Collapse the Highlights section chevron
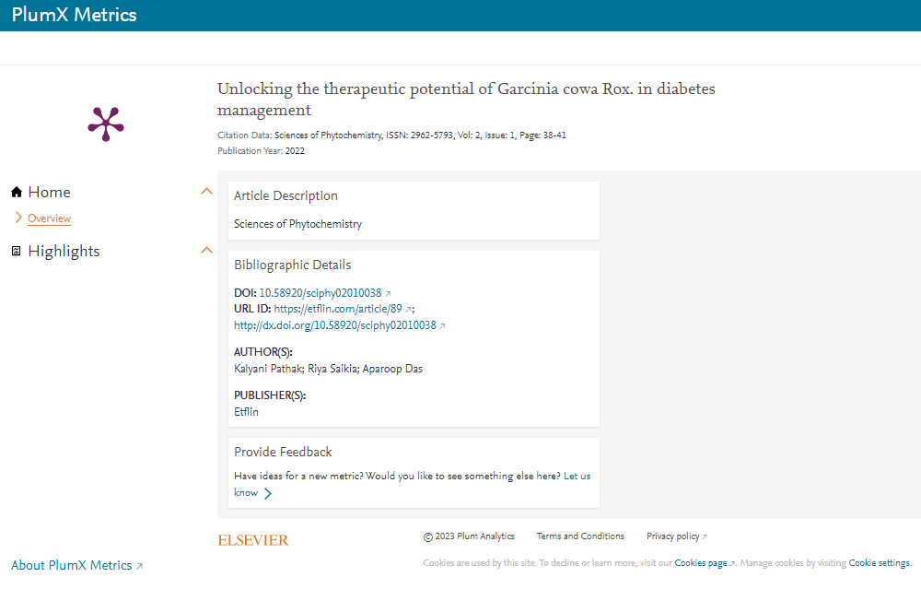The height and width of the screenshot is (589, 921). (206, 250)
